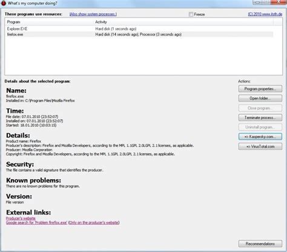Minimize the What's my computer doing window
This screenshot has width=287, height=252.
257,2
